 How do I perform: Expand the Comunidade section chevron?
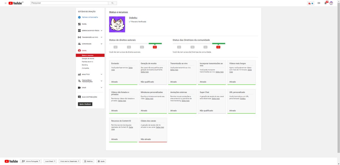pyautogui.click(x=101, y=44)
